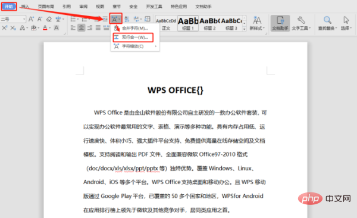Click the phonetic guide icon
The image size is (357, 218).
[x=58, y=19]
